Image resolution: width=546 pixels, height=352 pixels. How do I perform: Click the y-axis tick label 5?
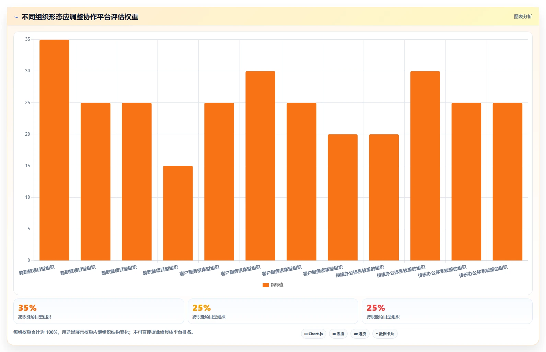coord(29,229)
